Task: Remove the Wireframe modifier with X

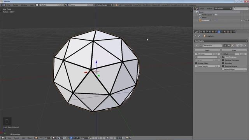Action: pyautogui.click(x=245, y=45)
